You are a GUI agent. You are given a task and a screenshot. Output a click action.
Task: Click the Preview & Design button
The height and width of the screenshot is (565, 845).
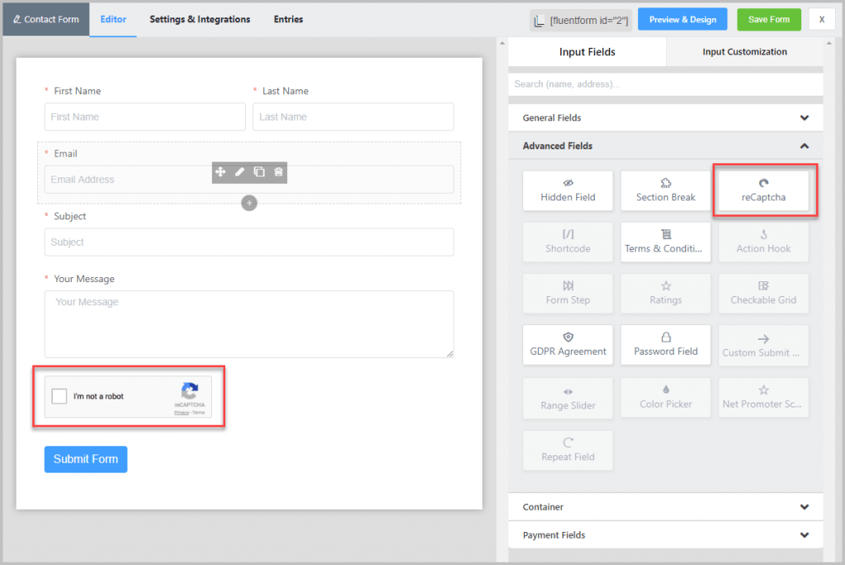[682, 20]
